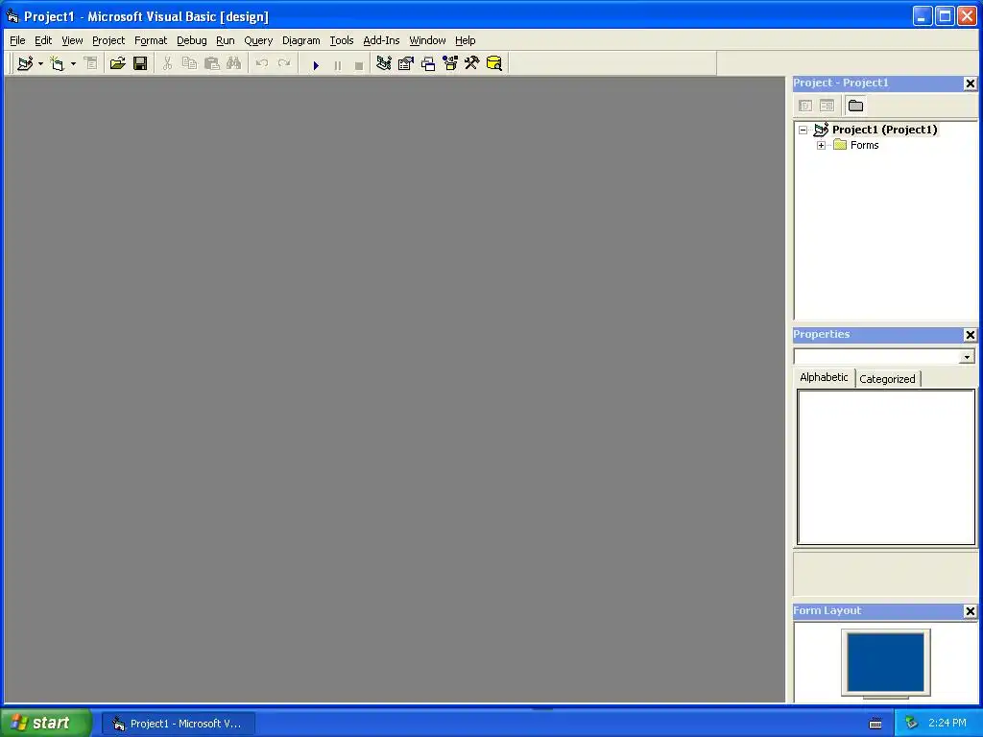The image size is (983, 737).
Task: Click the Find binoculars icon
Action: (x=234, y=63)
